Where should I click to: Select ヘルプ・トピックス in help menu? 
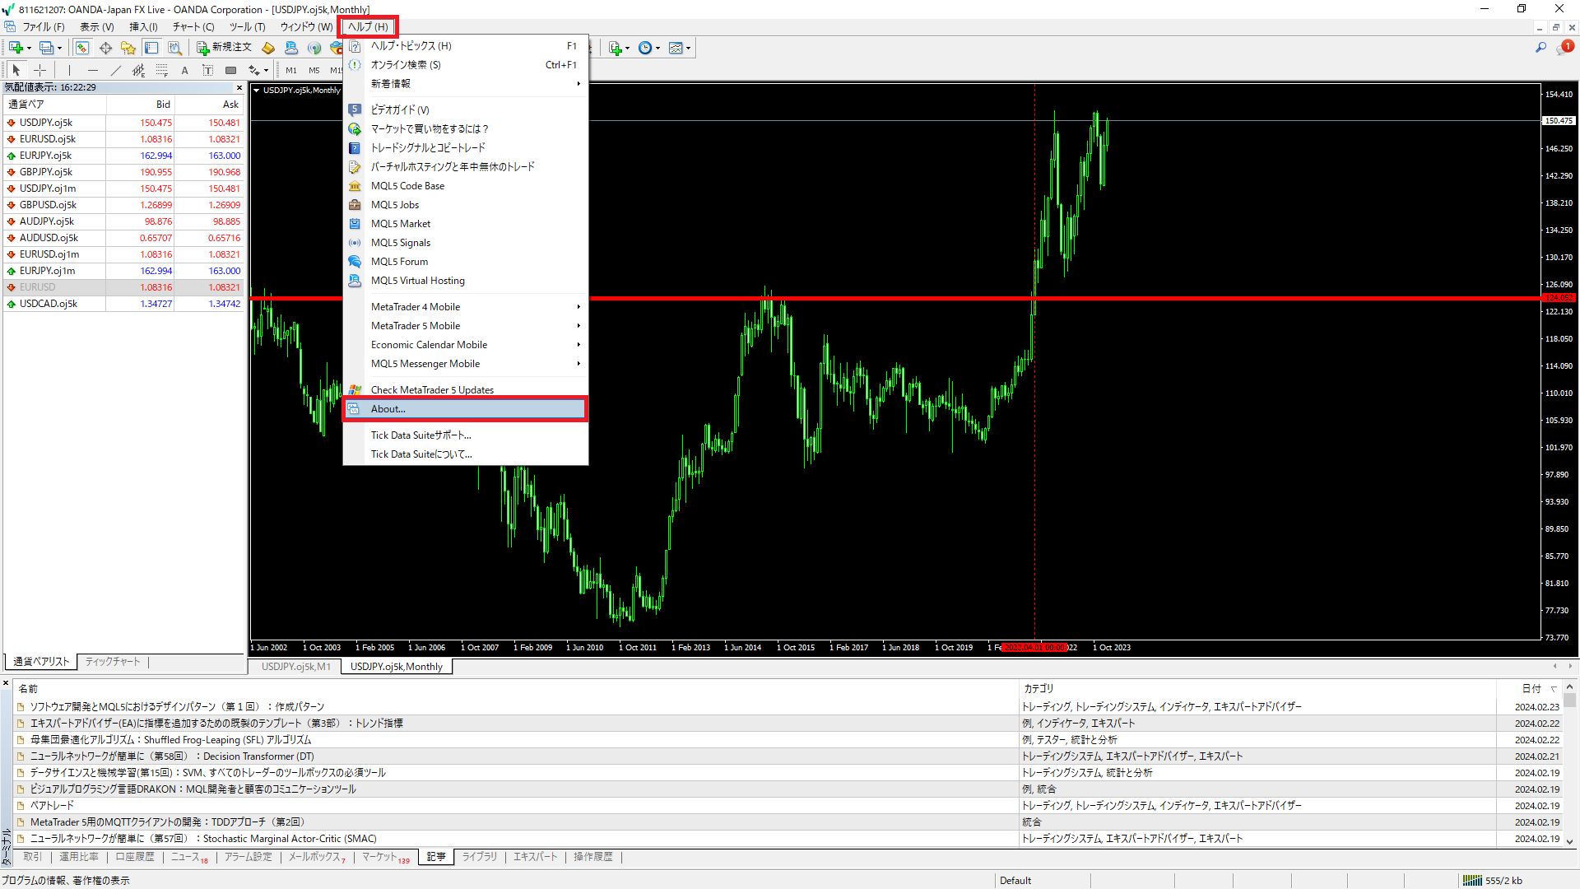pos(466,46)
